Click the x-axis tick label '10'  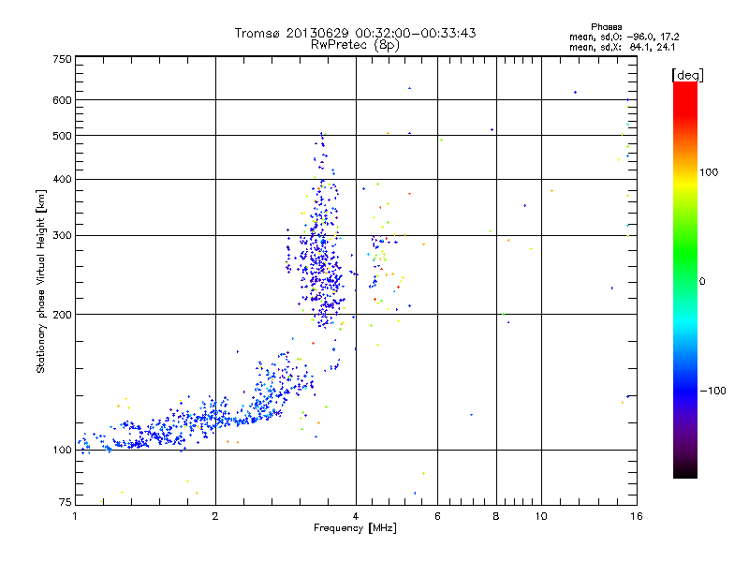pyautogui.click(x=541, y=516)
